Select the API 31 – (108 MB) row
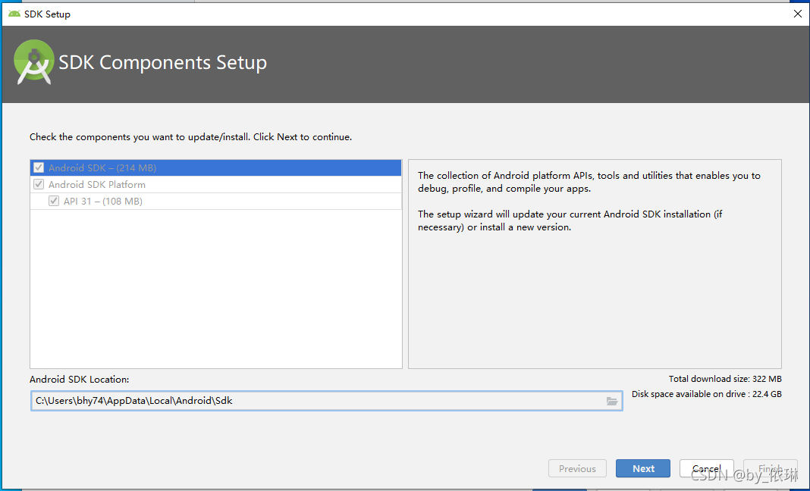Viewport: 810px width, 491px height. click(216, 201)
